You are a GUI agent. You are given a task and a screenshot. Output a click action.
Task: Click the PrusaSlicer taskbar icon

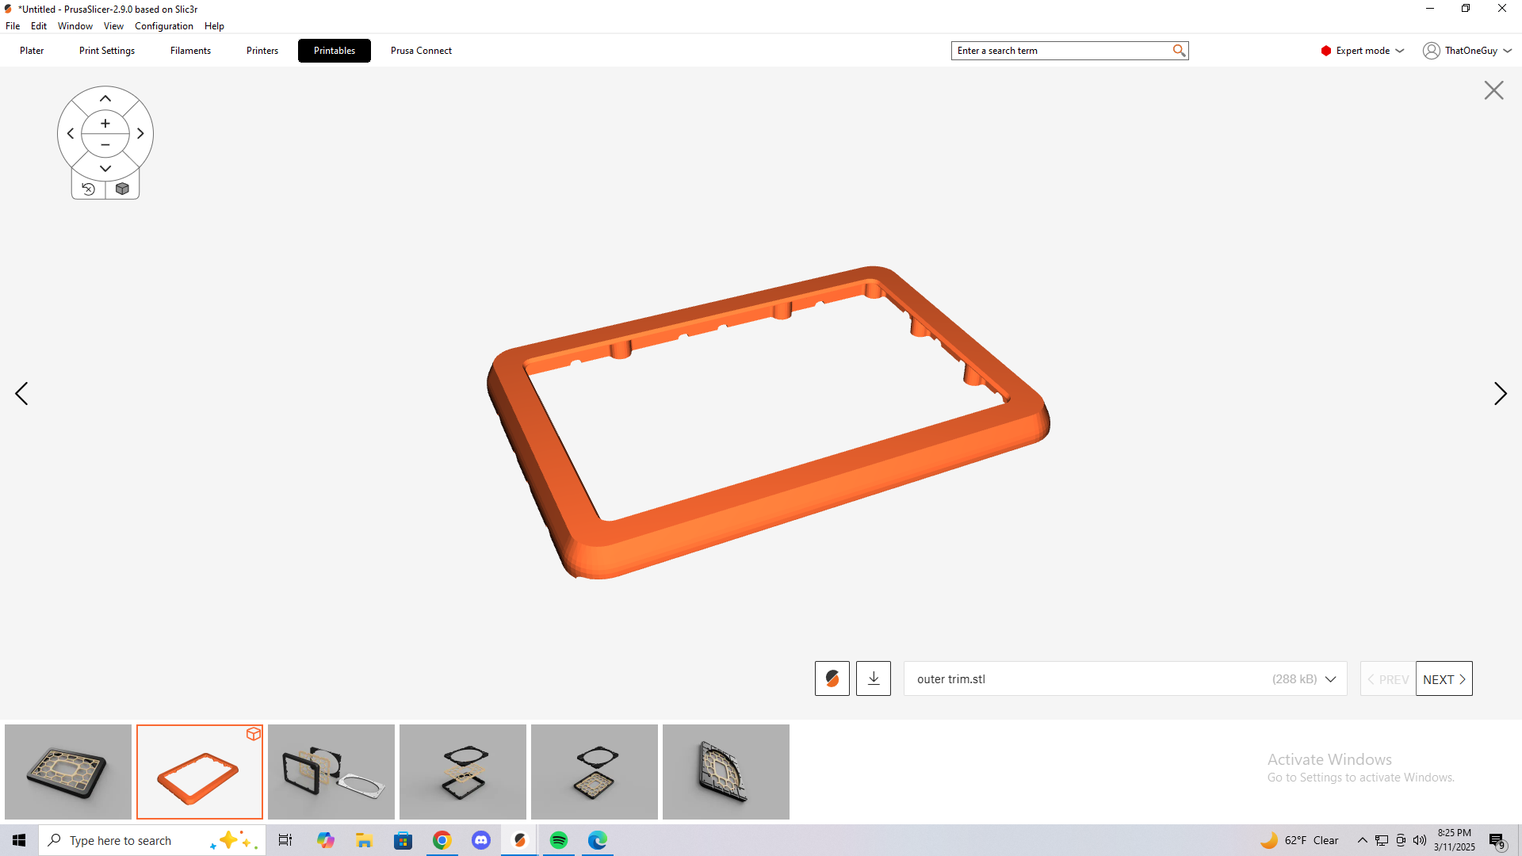(519, 840)
